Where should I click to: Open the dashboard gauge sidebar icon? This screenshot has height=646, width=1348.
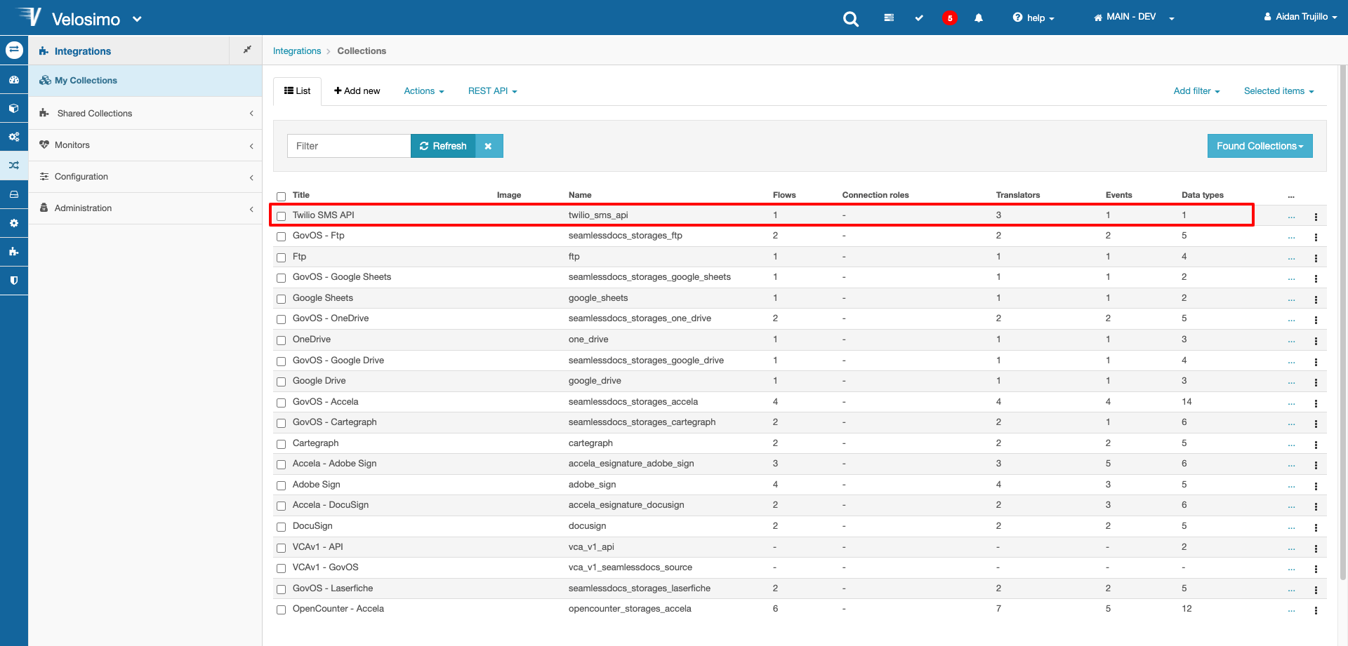(14, 80)
